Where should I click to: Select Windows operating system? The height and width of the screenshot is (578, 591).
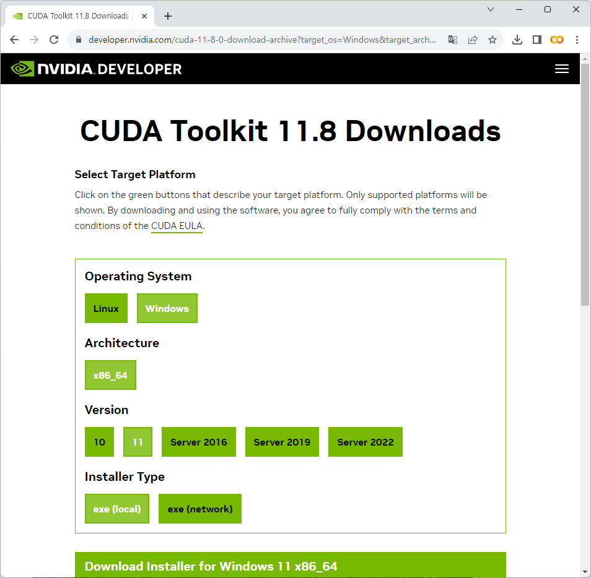coord(167,308)
